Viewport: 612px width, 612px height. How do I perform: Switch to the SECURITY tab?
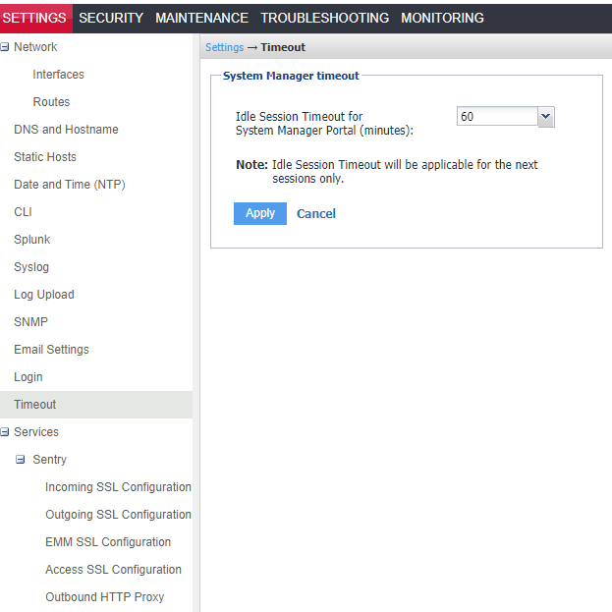tap(111, 18)
